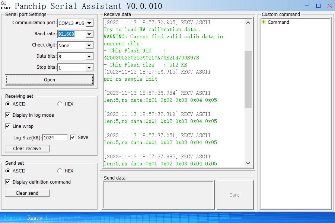
Task: Click the Clear send button
Action: 27,193
